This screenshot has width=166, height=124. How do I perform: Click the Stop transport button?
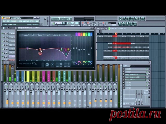[x=60, y=23]
